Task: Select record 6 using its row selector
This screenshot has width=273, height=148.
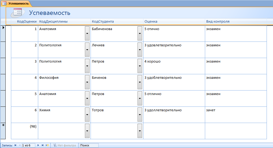Action: pos(3,115)
